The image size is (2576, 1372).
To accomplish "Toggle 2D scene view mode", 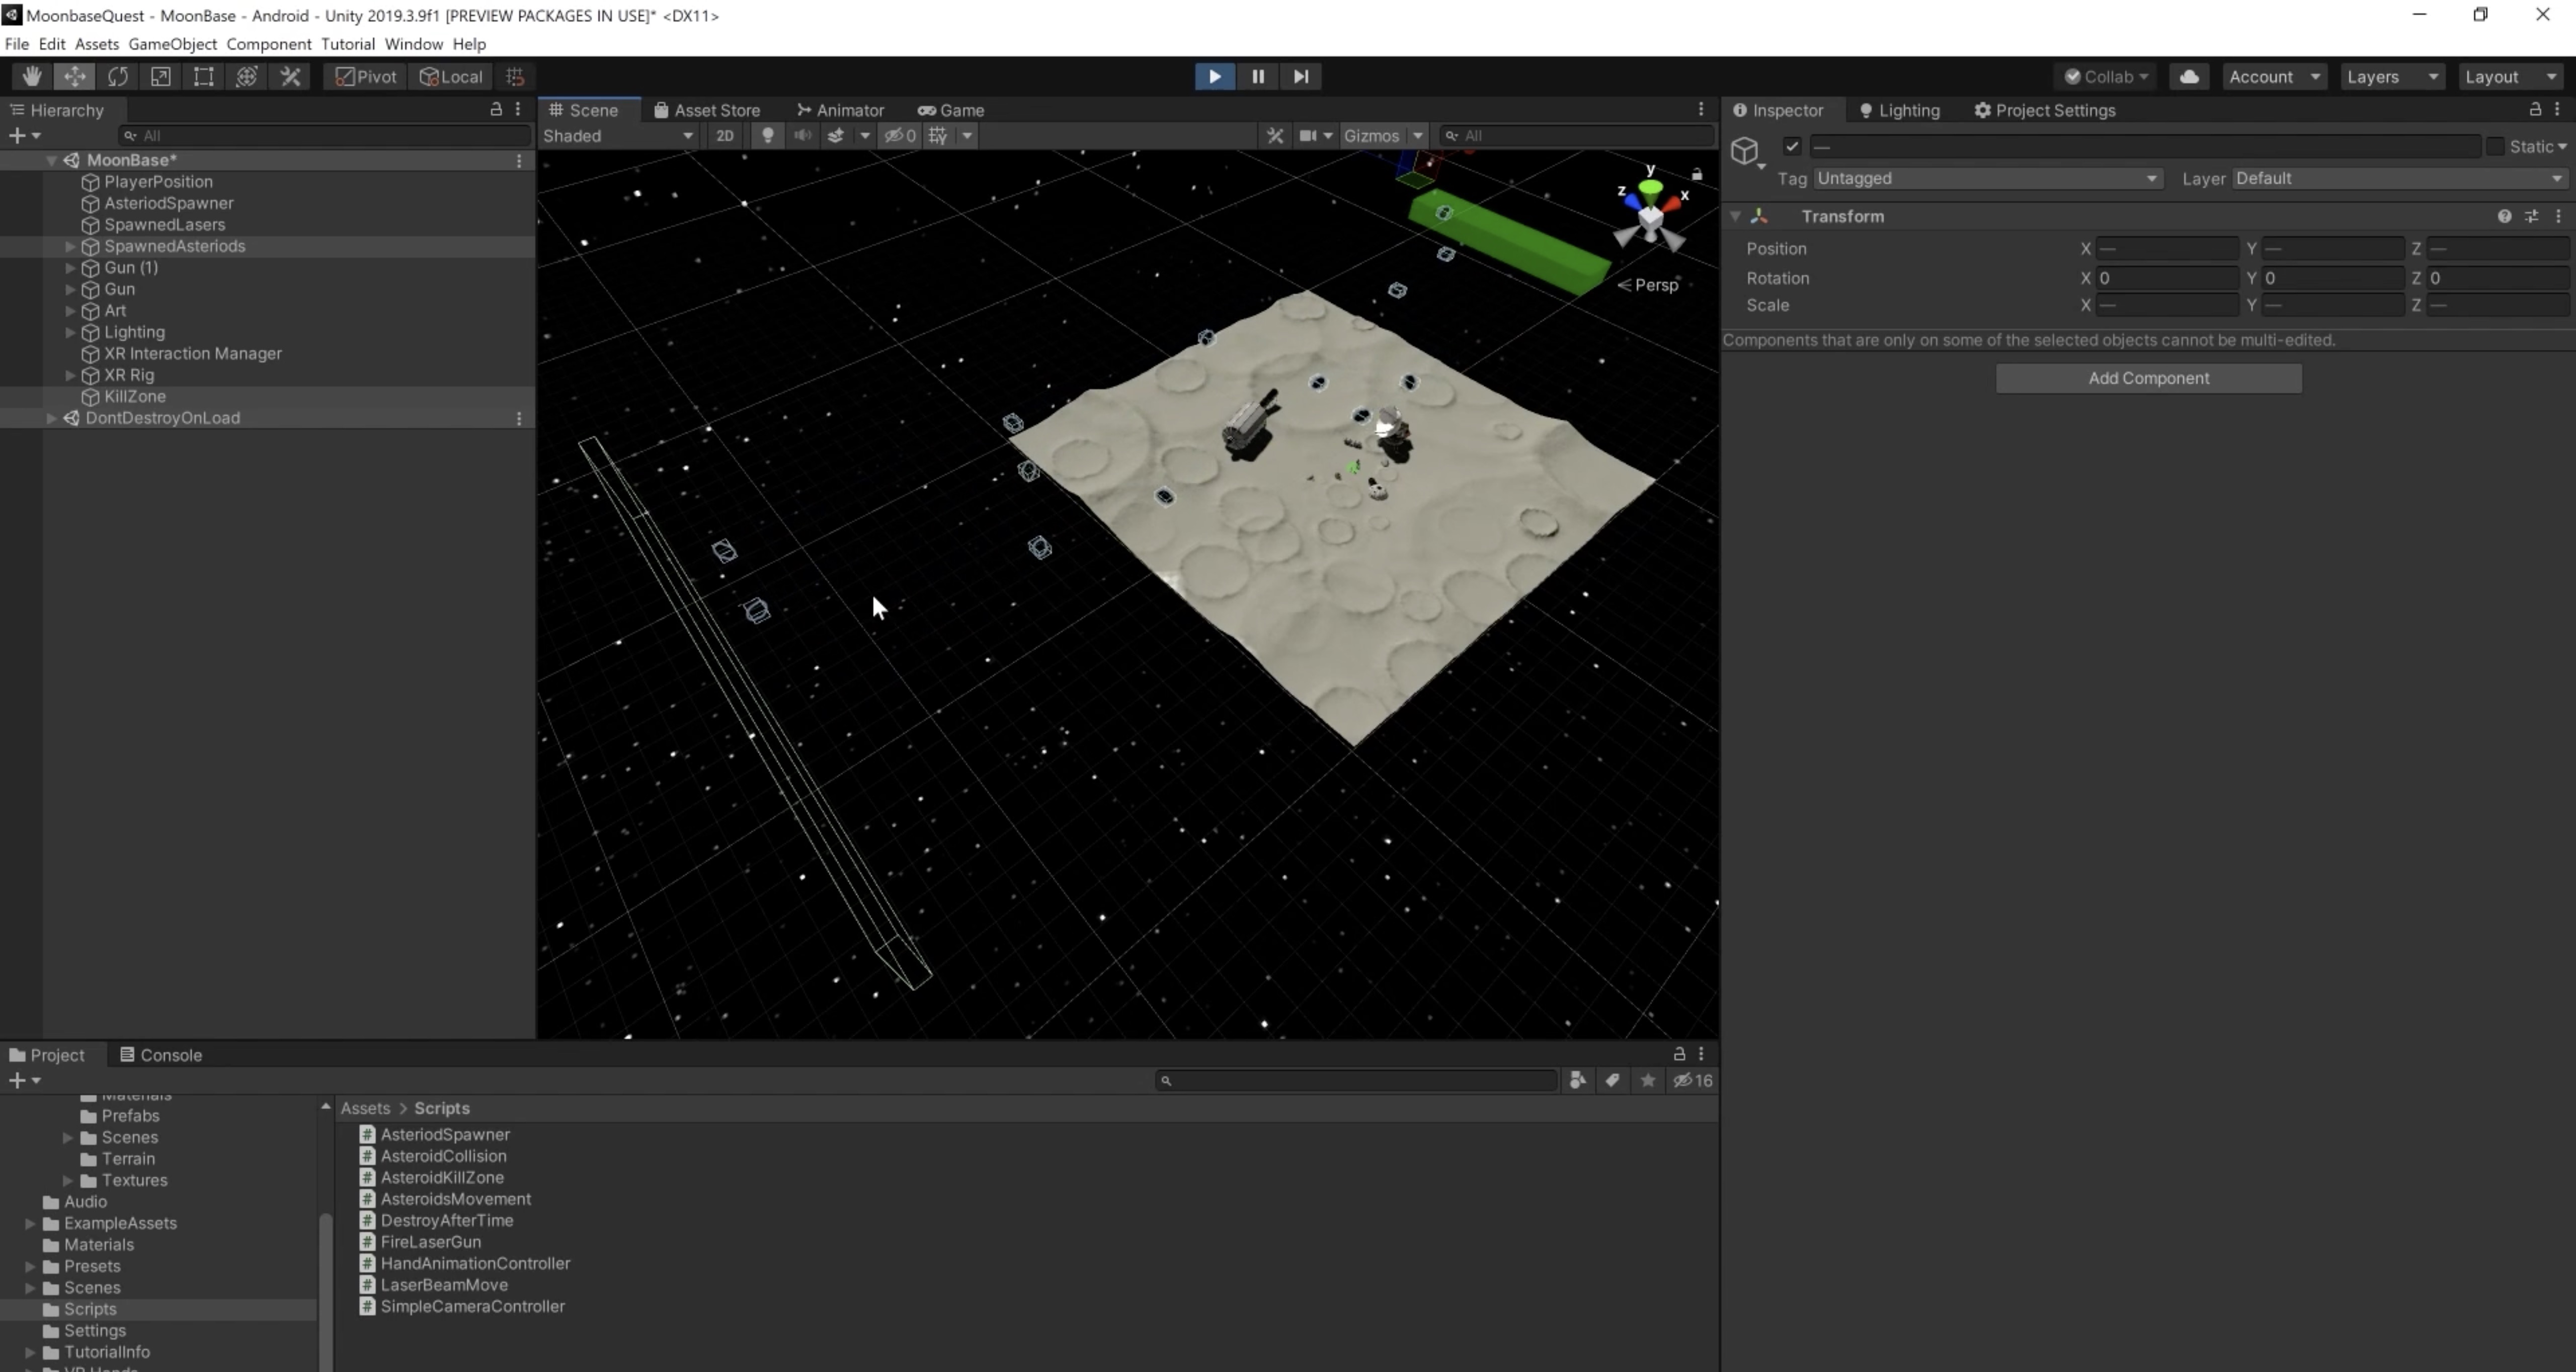I will [725, 135].
